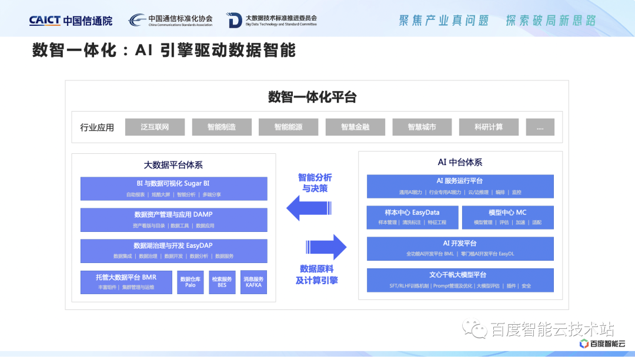This screenshot has width=635, height=357.
Task: Click the 智慧城市 tile
Action: 422,127
